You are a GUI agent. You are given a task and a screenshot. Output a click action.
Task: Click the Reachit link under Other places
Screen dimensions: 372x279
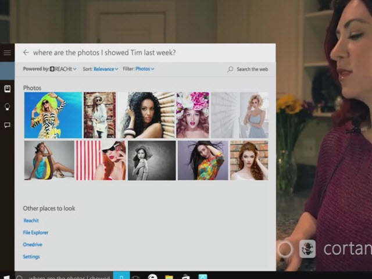(x=31, y=221)
